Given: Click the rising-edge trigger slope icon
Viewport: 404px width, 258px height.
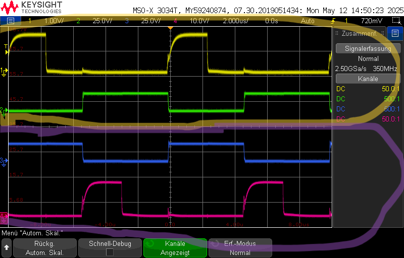Looking at the screenshot, I should [x=333, y=21].
